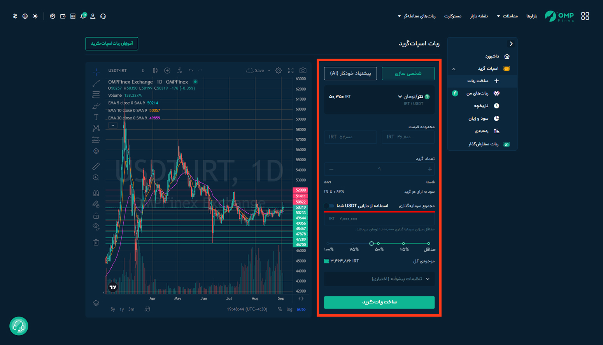Toggle log scale on the chart
The height and width of the screenshot is (345, 603).
pos(289,309)
